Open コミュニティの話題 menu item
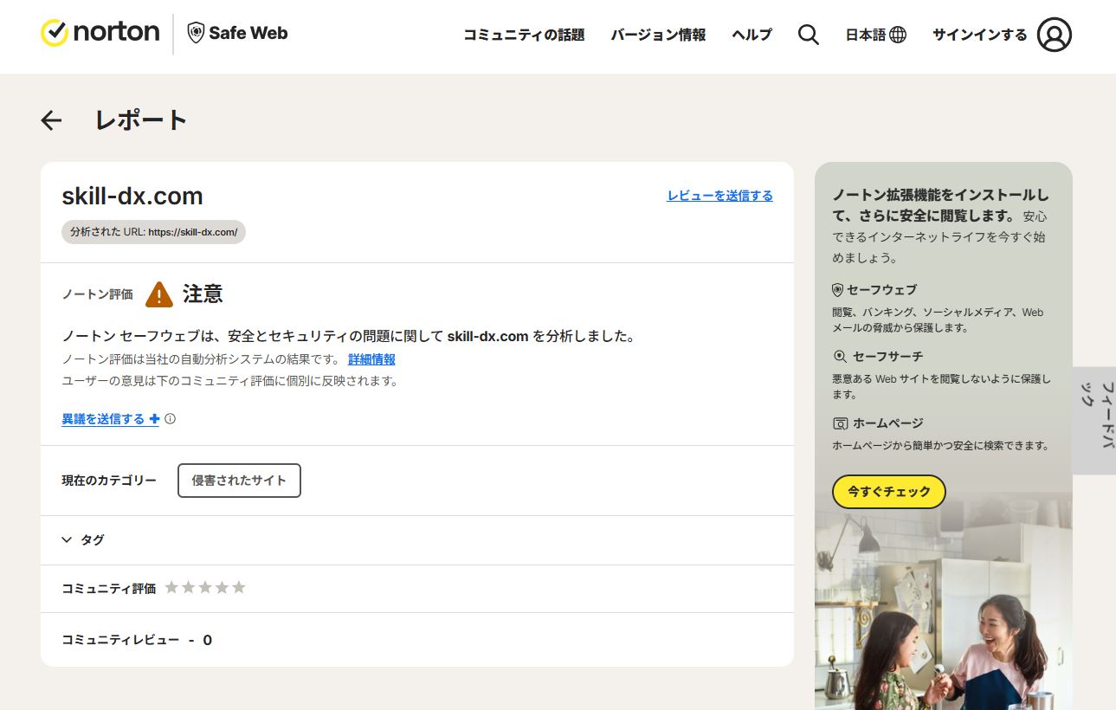Screen dimensions: 1116x710 tap(524, 35)
